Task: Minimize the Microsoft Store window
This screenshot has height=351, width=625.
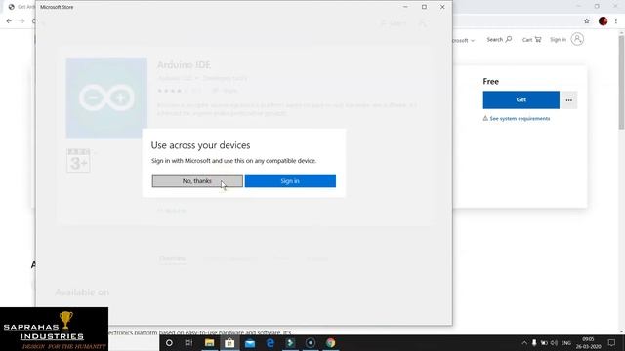Action: pyautogui.click(x=406, y=7)
